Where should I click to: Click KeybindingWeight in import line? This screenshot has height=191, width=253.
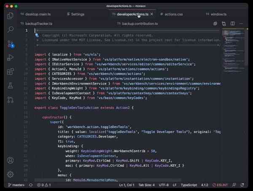[67, 88]
